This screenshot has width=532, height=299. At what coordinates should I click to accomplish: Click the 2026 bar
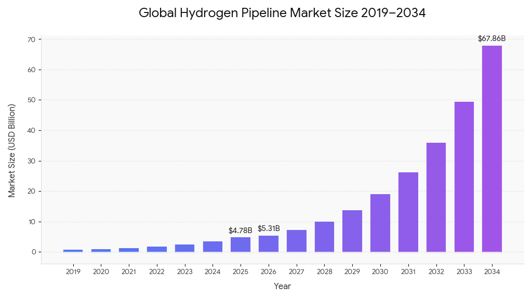tap(269, 244)
